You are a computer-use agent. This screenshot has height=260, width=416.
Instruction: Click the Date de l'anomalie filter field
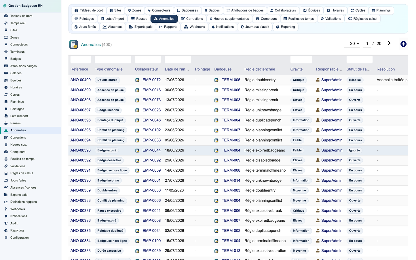(x=178, y=59)
